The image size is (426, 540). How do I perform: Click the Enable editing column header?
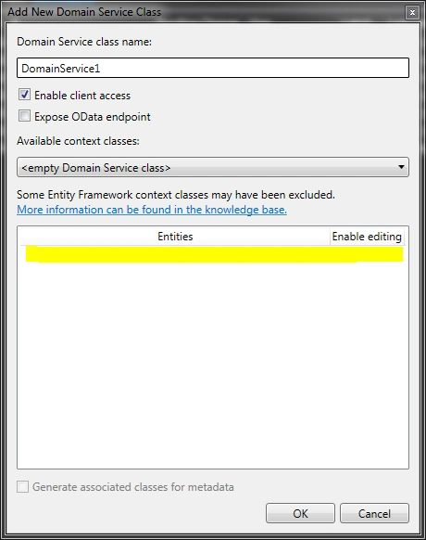tap(367, 237)
